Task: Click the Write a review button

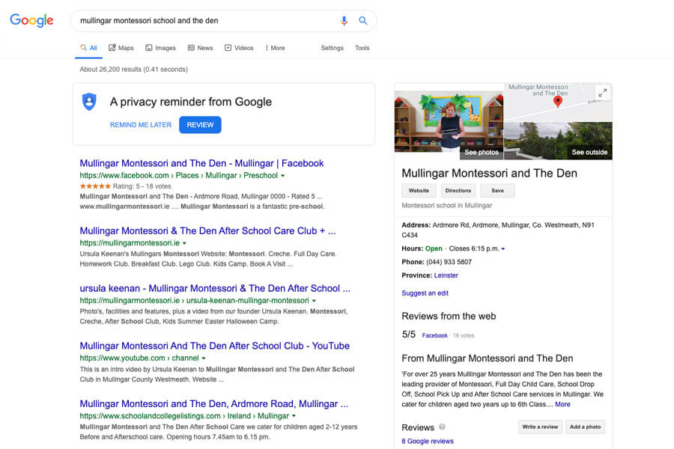Action: point(540,427)
